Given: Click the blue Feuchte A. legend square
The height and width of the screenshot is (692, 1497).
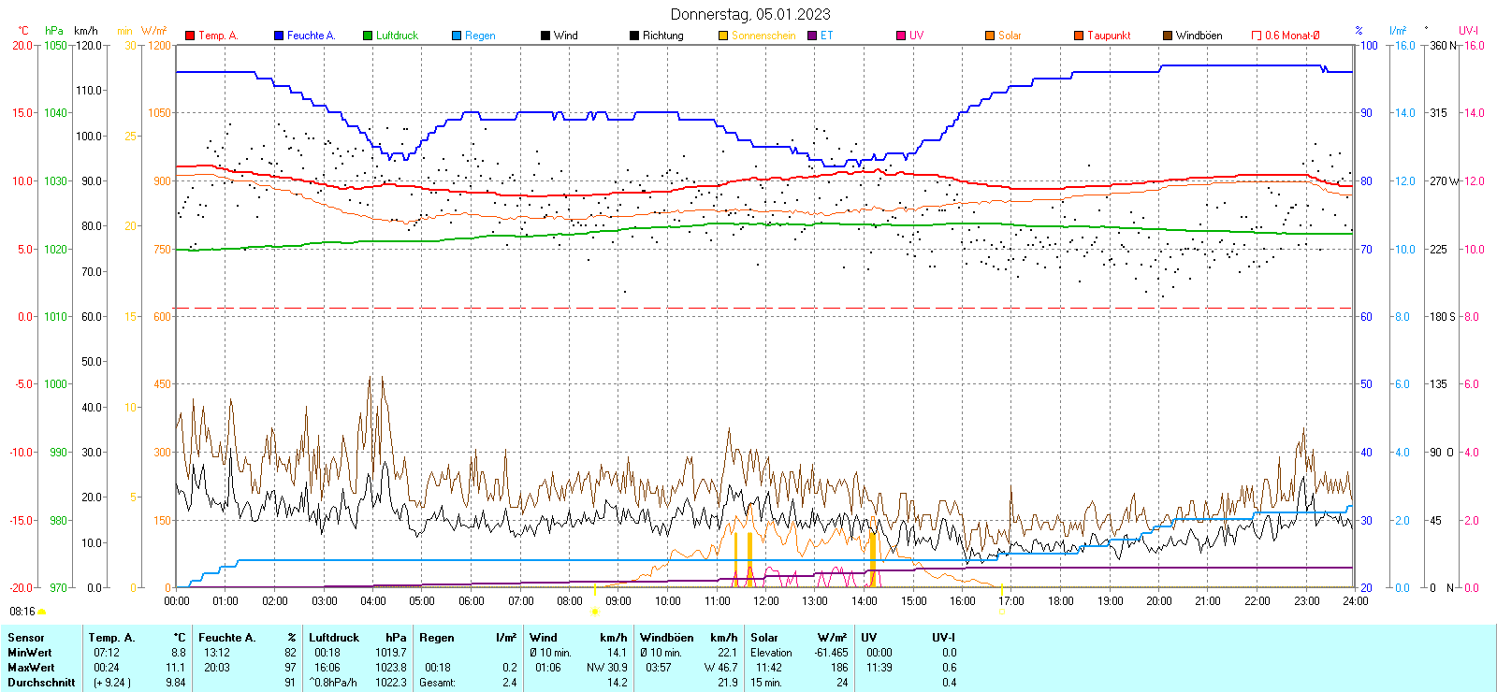Looking at the screenshot, I should coord(279,36).
